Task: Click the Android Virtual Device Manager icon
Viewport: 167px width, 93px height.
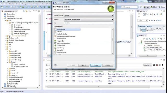Action: pyautogui.click(x=23, y=7)
